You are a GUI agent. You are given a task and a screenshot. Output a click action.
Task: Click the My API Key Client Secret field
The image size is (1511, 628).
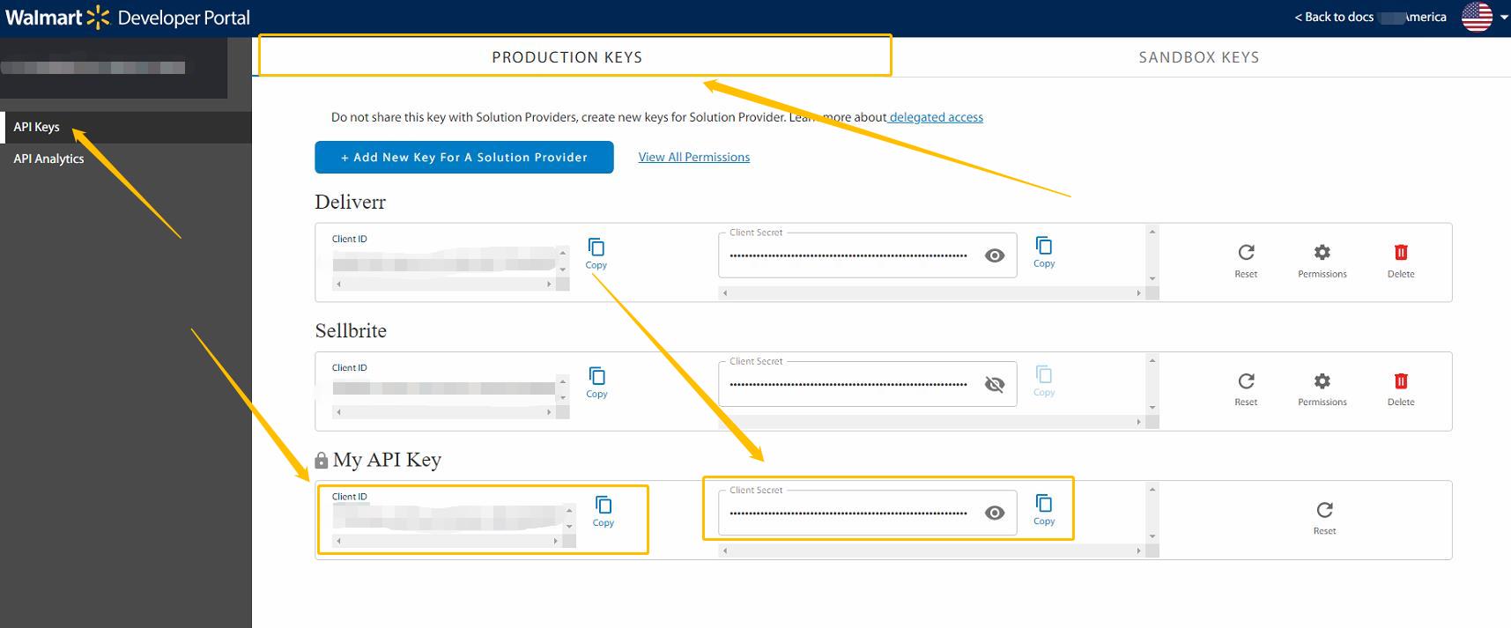[x=868, y=513]
